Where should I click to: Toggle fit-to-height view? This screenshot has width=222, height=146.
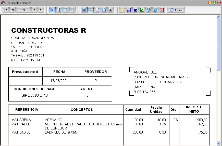pyautogui.click(x=59, y=10)
